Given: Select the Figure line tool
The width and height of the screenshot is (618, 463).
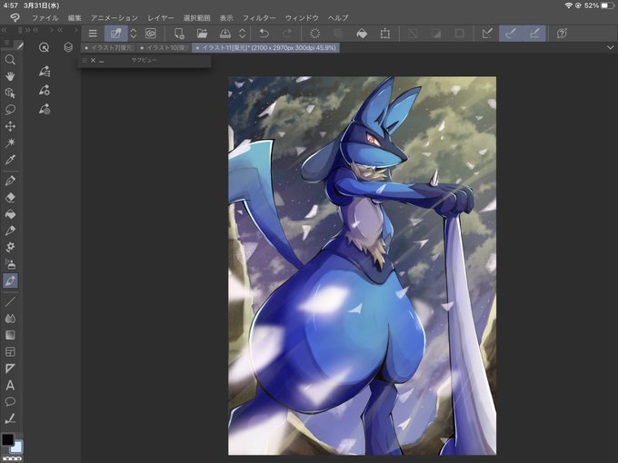Looking at the screenshot, I should tap(10, 302).
